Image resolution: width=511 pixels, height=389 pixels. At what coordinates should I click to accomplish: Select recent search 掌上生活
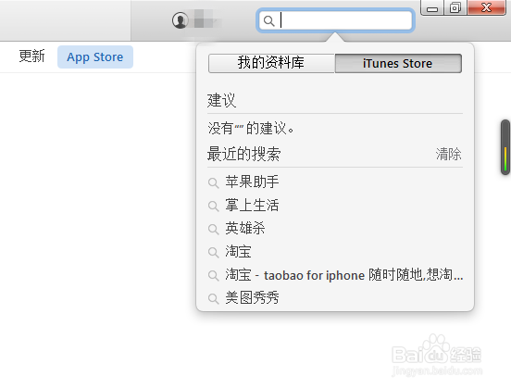coord(252,205)
